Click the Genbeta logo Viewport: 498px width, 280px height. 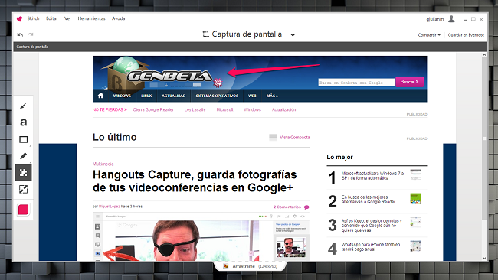click(x=169, y=76)
